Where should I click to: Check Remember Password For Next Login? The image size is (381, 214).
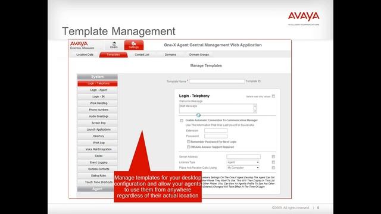188,141
